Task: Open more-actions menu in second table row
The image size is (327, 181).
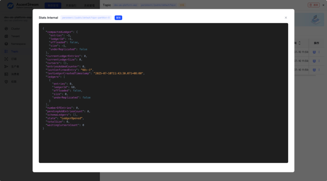Action: click(x=319, y=61)
